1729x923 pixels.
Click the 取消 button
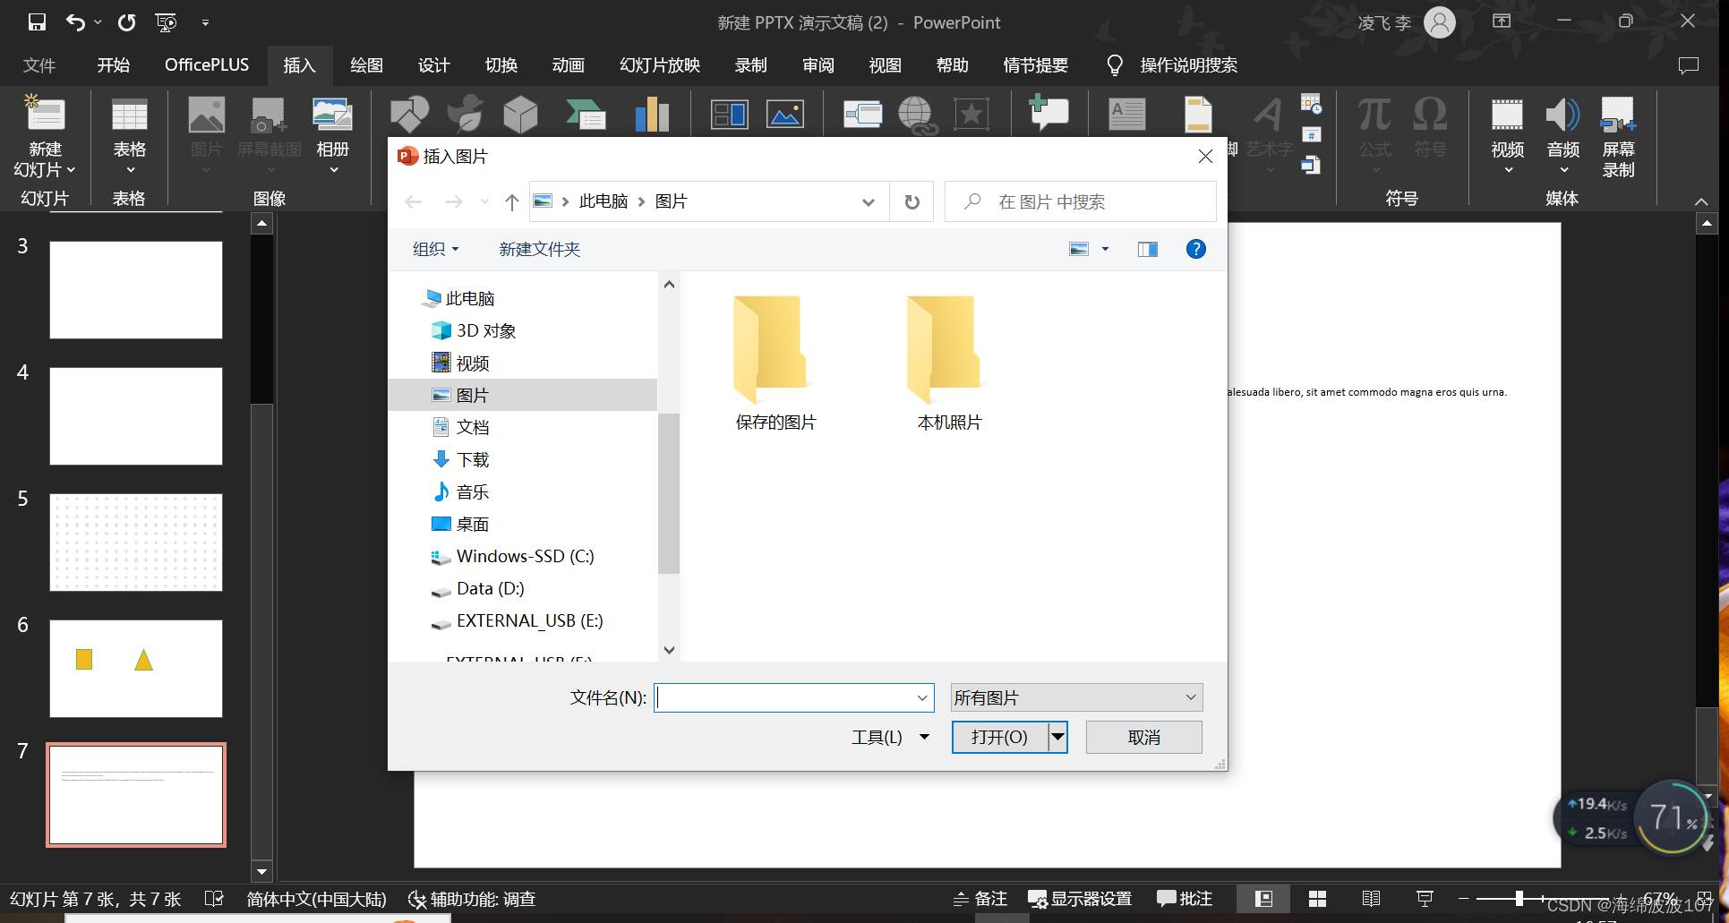pos(1143,737)
